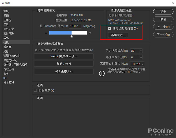Select 常规 category in sidebar
176x138 pixels.
tap(6, 11)
